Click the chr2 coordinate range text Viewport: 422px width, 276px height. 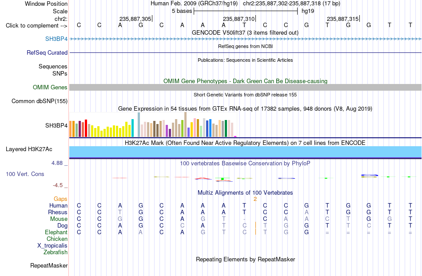point(291,4)
